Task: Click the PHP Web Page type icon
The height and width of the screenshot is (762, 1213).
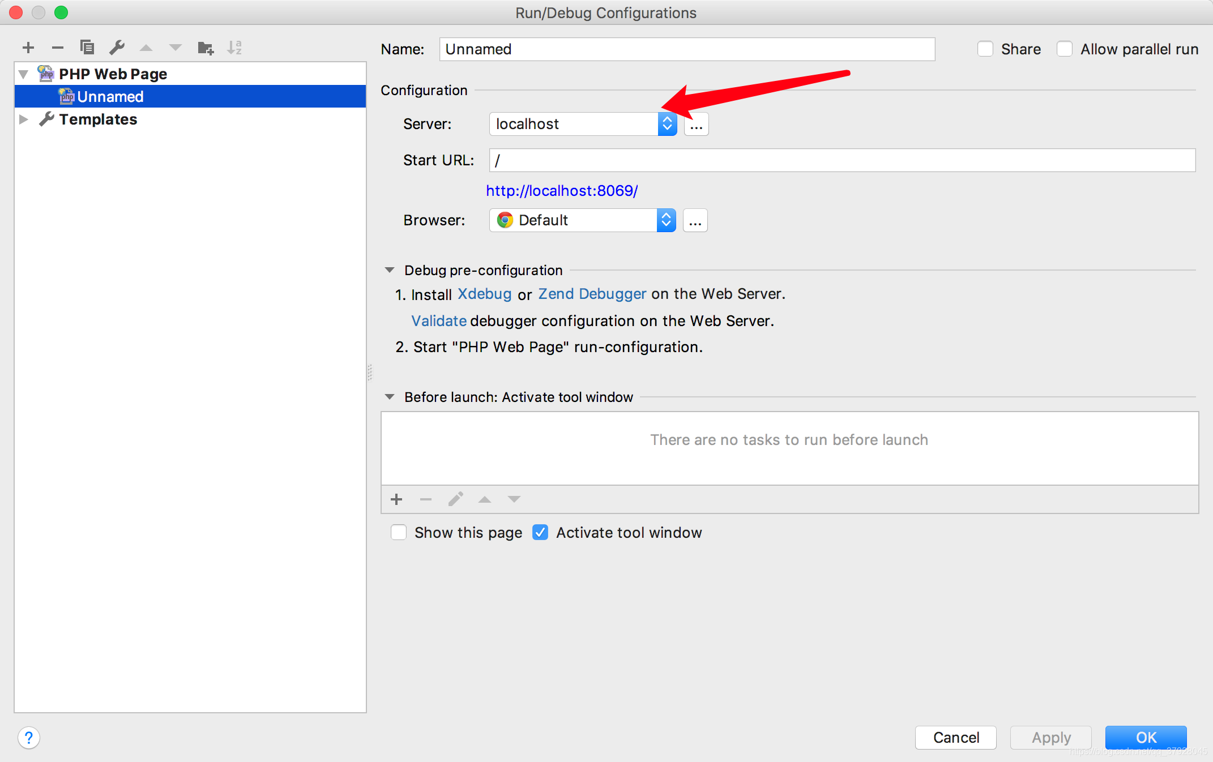Action: click(46, 73)
